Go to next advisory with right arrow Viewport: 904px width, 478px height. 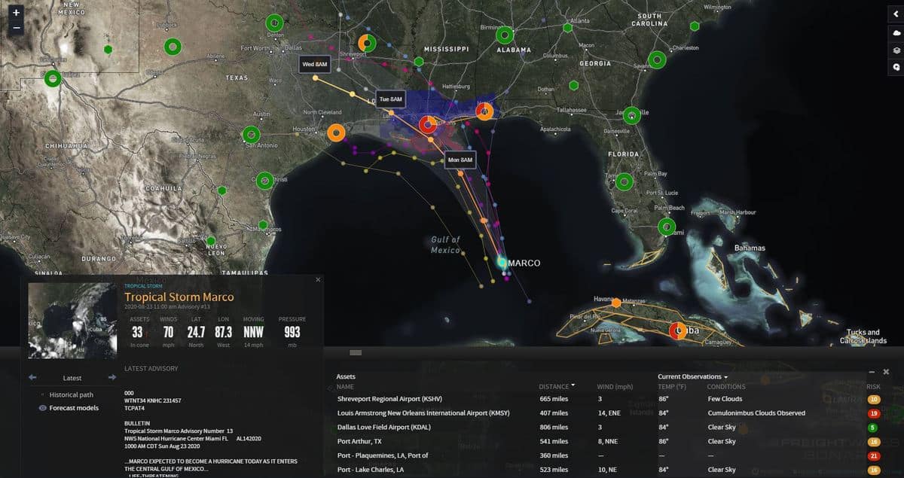pyautogui.click(x=112, y=377)
